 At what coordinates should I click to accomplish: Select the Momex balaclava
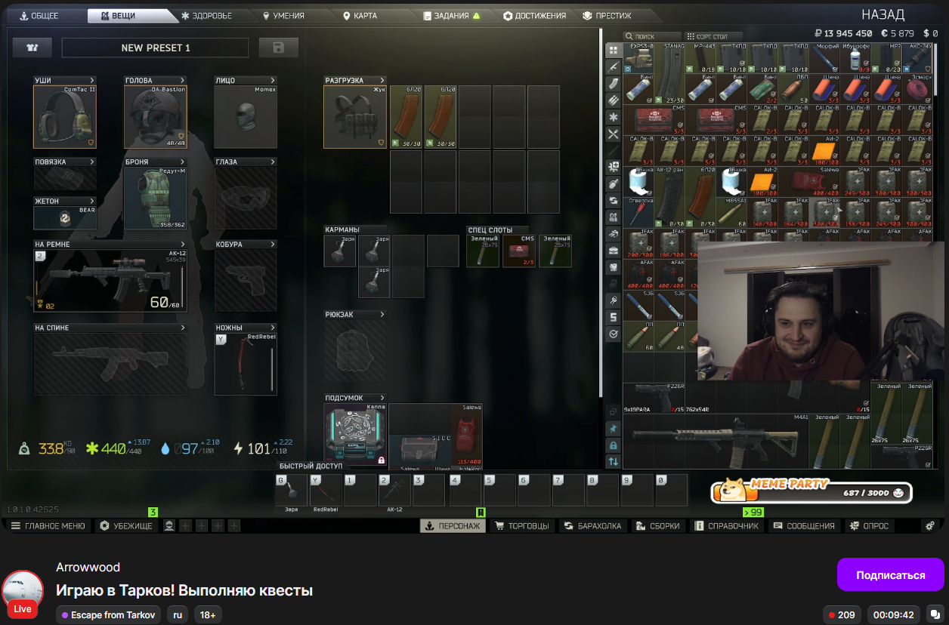pyautogui.click(x=246, y=117)
